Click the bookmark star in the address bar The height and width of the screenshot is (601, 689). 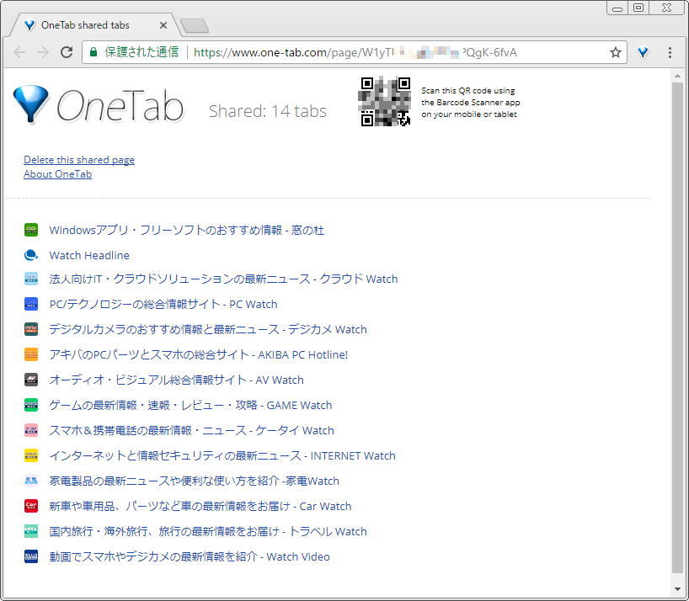(615, 52)
